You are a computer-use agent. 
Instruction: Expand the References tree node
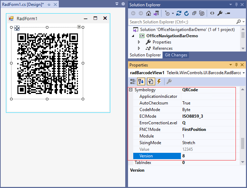pyautogui.click(x=139, y=48)
